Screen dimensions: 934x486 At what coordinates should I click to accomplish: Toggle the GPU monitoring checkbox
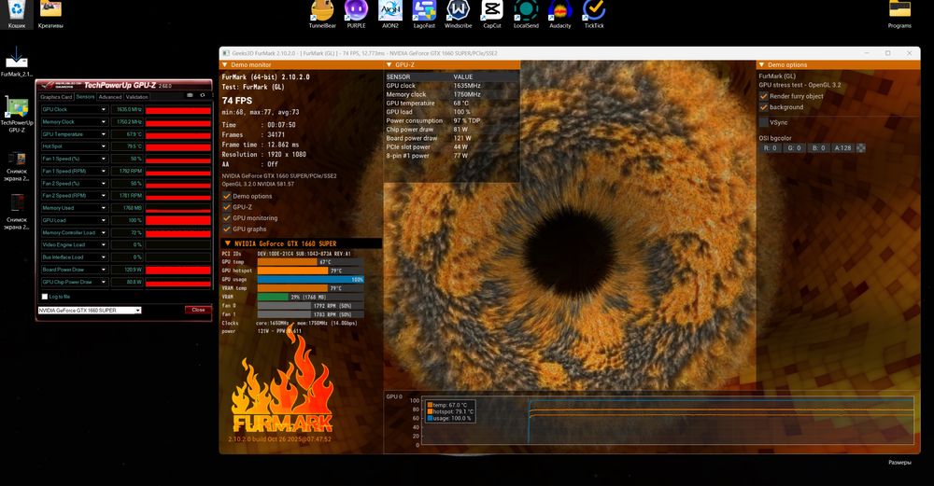[x=226, y=217]
